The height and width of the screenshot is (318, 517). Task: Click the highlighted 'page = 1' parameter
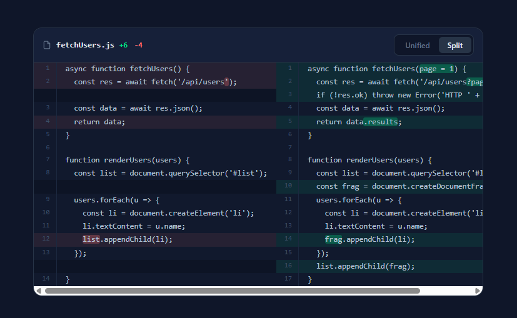436,69
